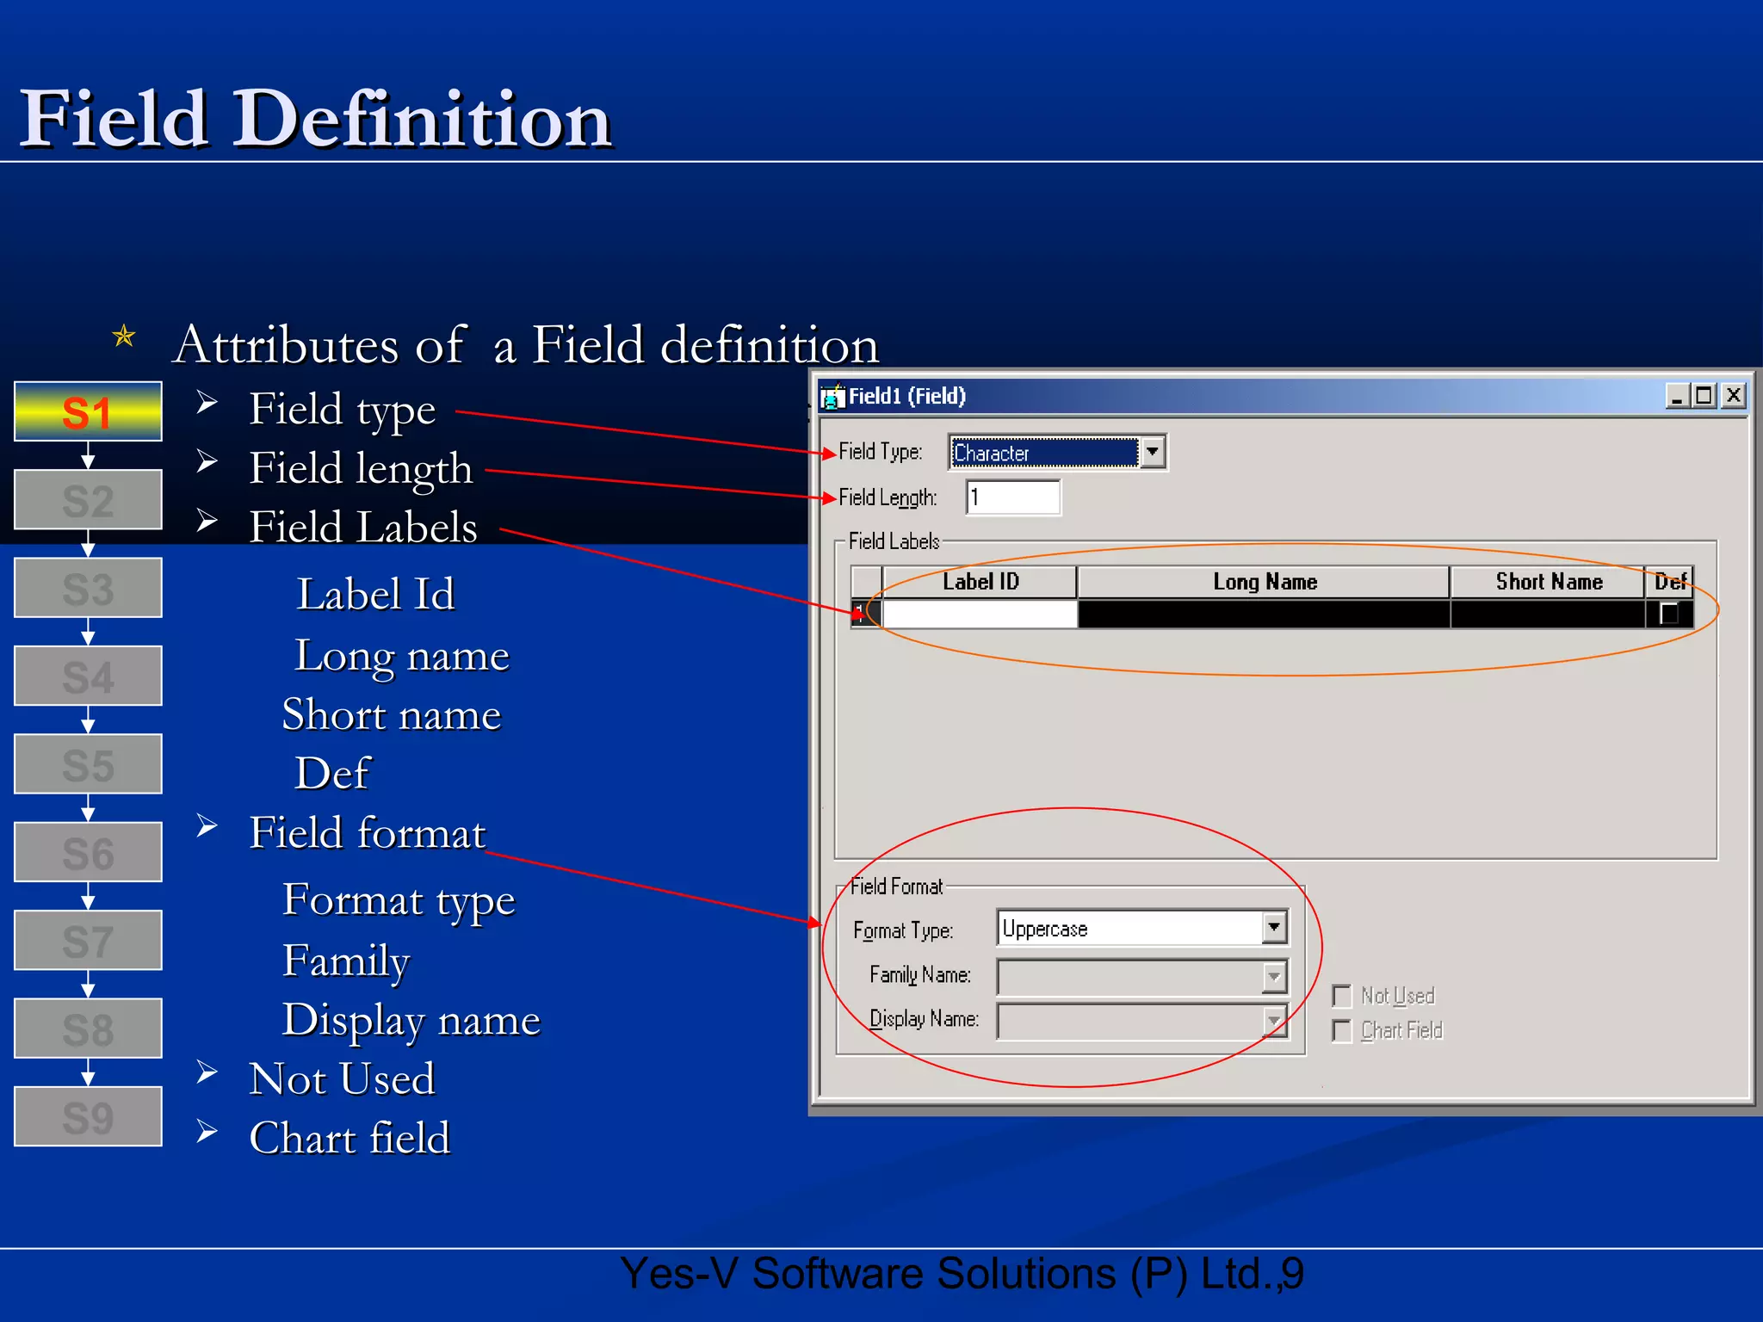Open the Family Name dropdown arrow
The image size is (1763, 1322).
[1274, 977]
